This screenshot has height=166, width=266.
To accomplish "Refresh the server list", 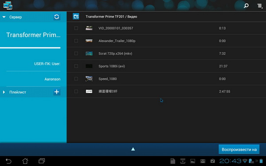I will pos(57,17).
